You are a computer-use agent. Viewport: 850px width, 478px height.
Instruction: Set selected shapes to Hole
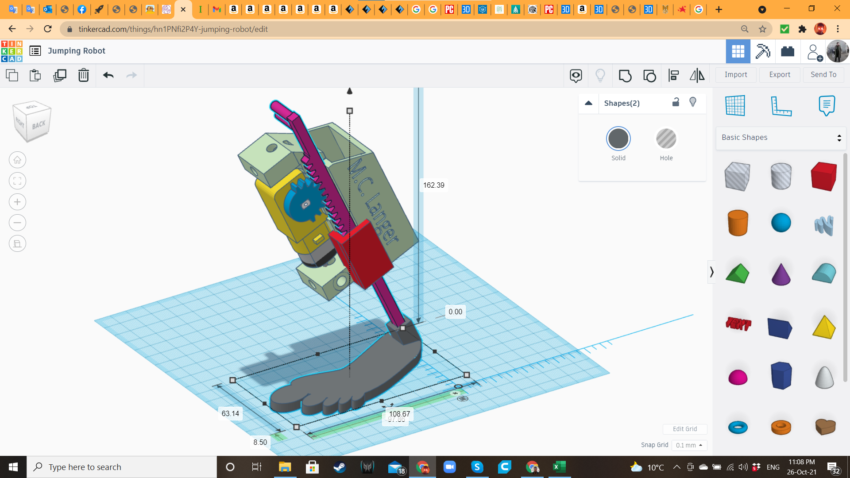tap(666, 139)
